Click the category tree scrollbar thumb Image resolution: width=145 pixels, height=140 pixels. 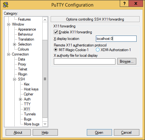[45, 79]
